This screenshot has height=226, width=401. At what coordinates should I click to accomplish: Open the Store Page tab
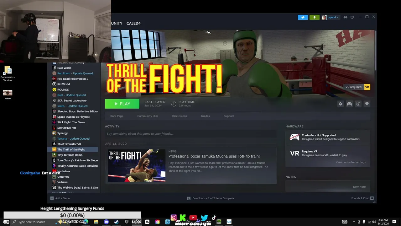tap(116, 116)
